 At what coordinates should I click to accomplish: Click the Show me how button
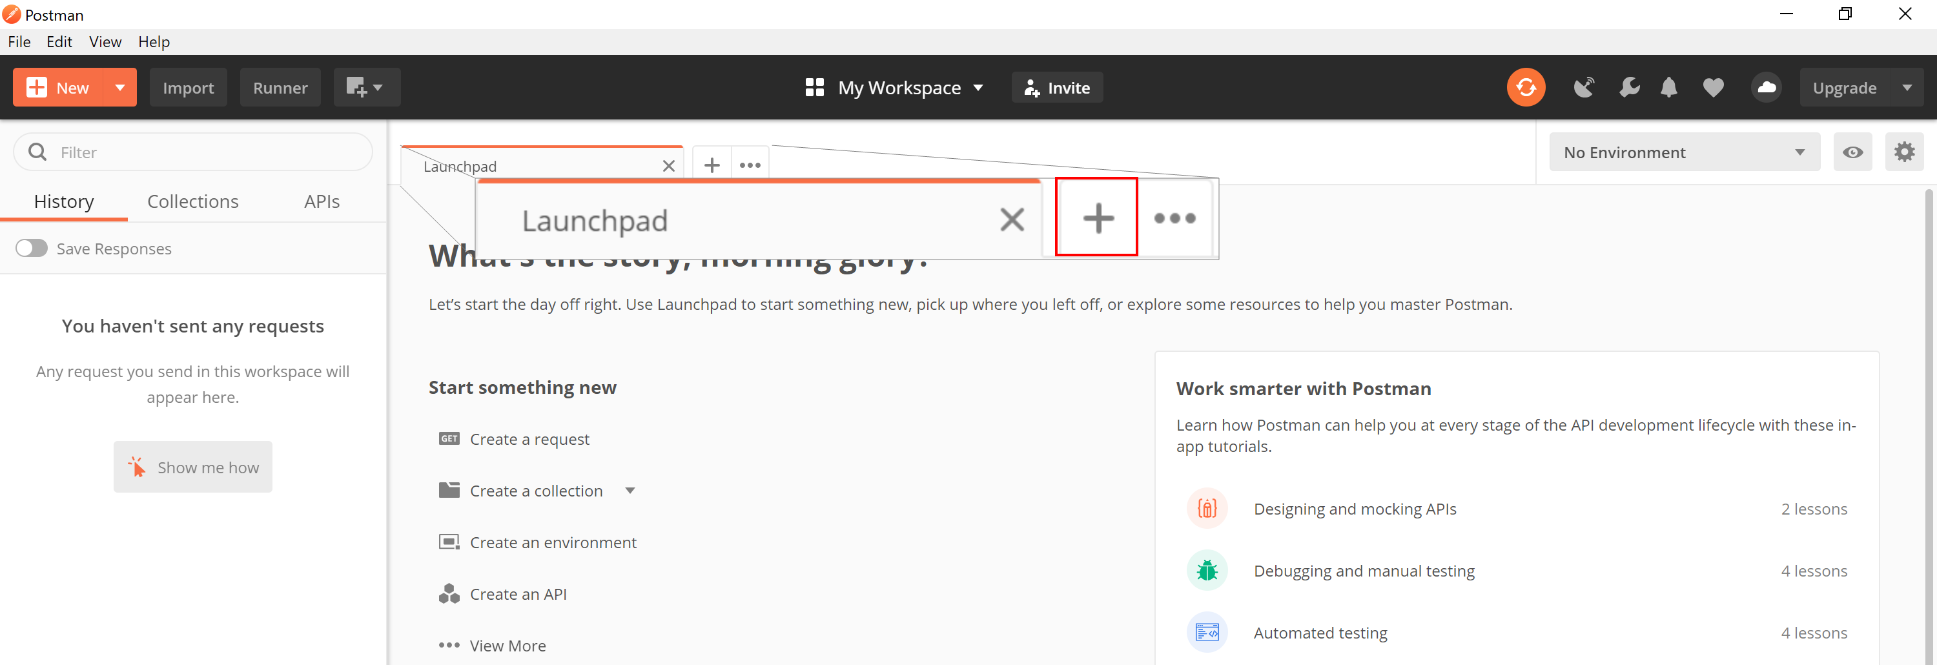point(193,467)
